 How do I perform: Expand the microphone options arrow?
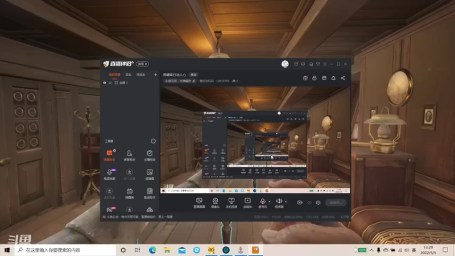pyautogui.click(x=270, y=201)
